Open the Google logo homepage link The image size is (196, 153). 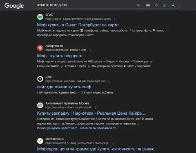14,6
